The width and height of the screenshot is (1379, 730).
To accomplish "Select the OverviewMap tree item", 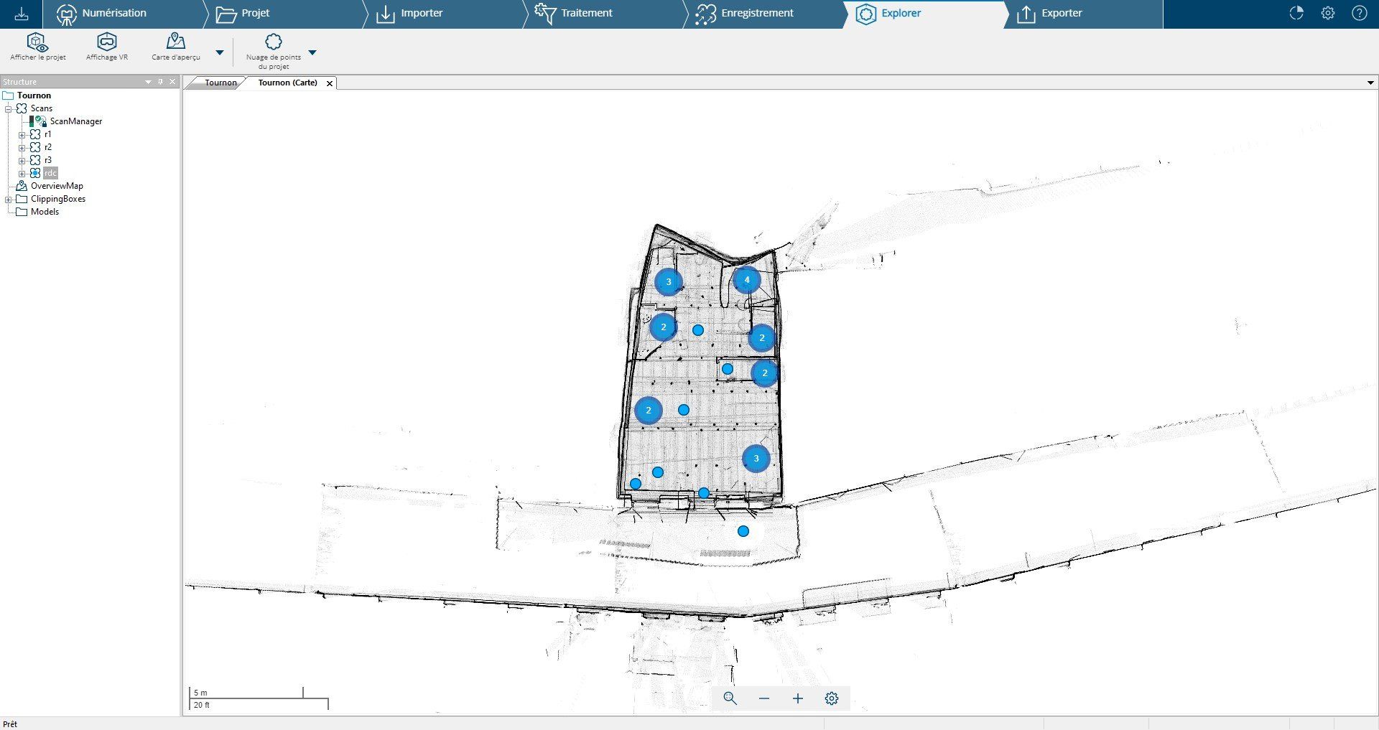I will 57,186.
